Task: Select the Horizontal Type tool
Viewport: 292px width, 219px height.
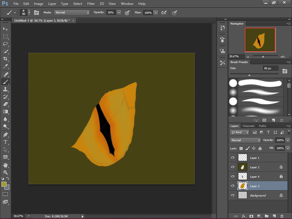Action: [x=5, y=142]
